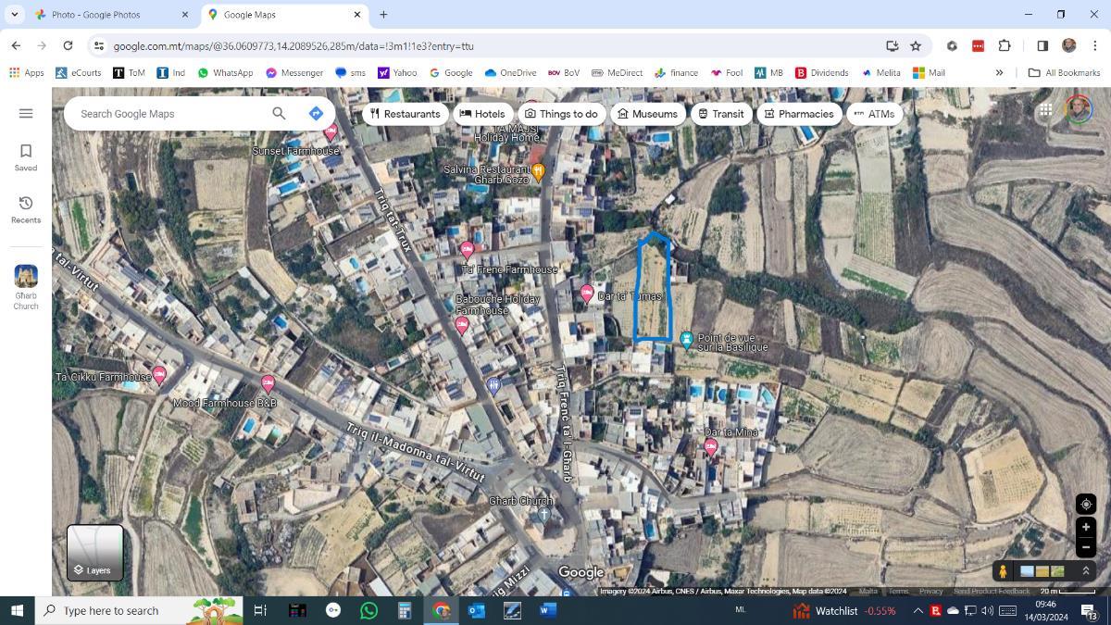Open the OneDrive bookmark
The image size is (1111, 625).
coord(510,72)
